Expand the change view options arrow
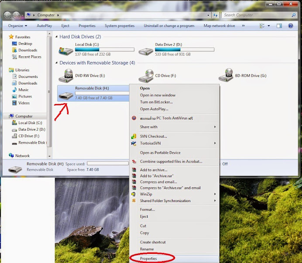The width and height of the screenshot is (302, 263). pyautogui.click(x=269, y=26)
